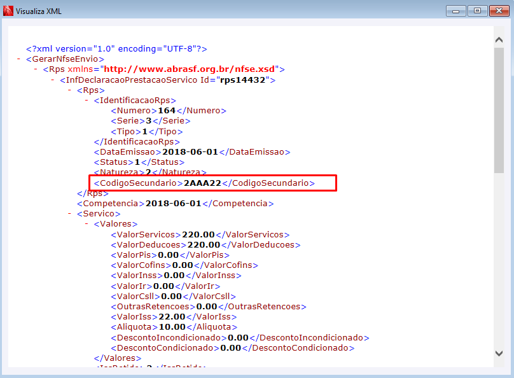Click the ValorCofins value 0.00
The image size is (514, 378).
pos(183,265)
